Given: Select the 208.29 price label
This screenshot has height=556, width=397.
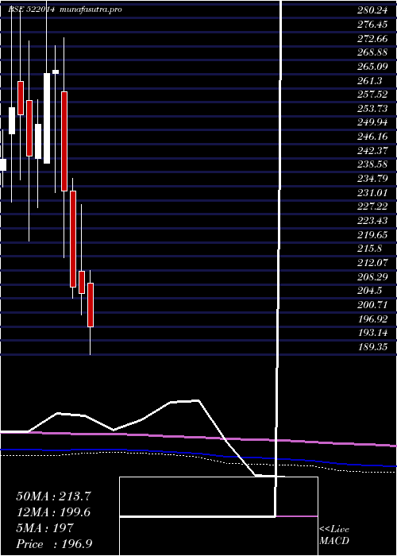Looking at the screenshot, I should pyautogui.click(x=372, y=277).
